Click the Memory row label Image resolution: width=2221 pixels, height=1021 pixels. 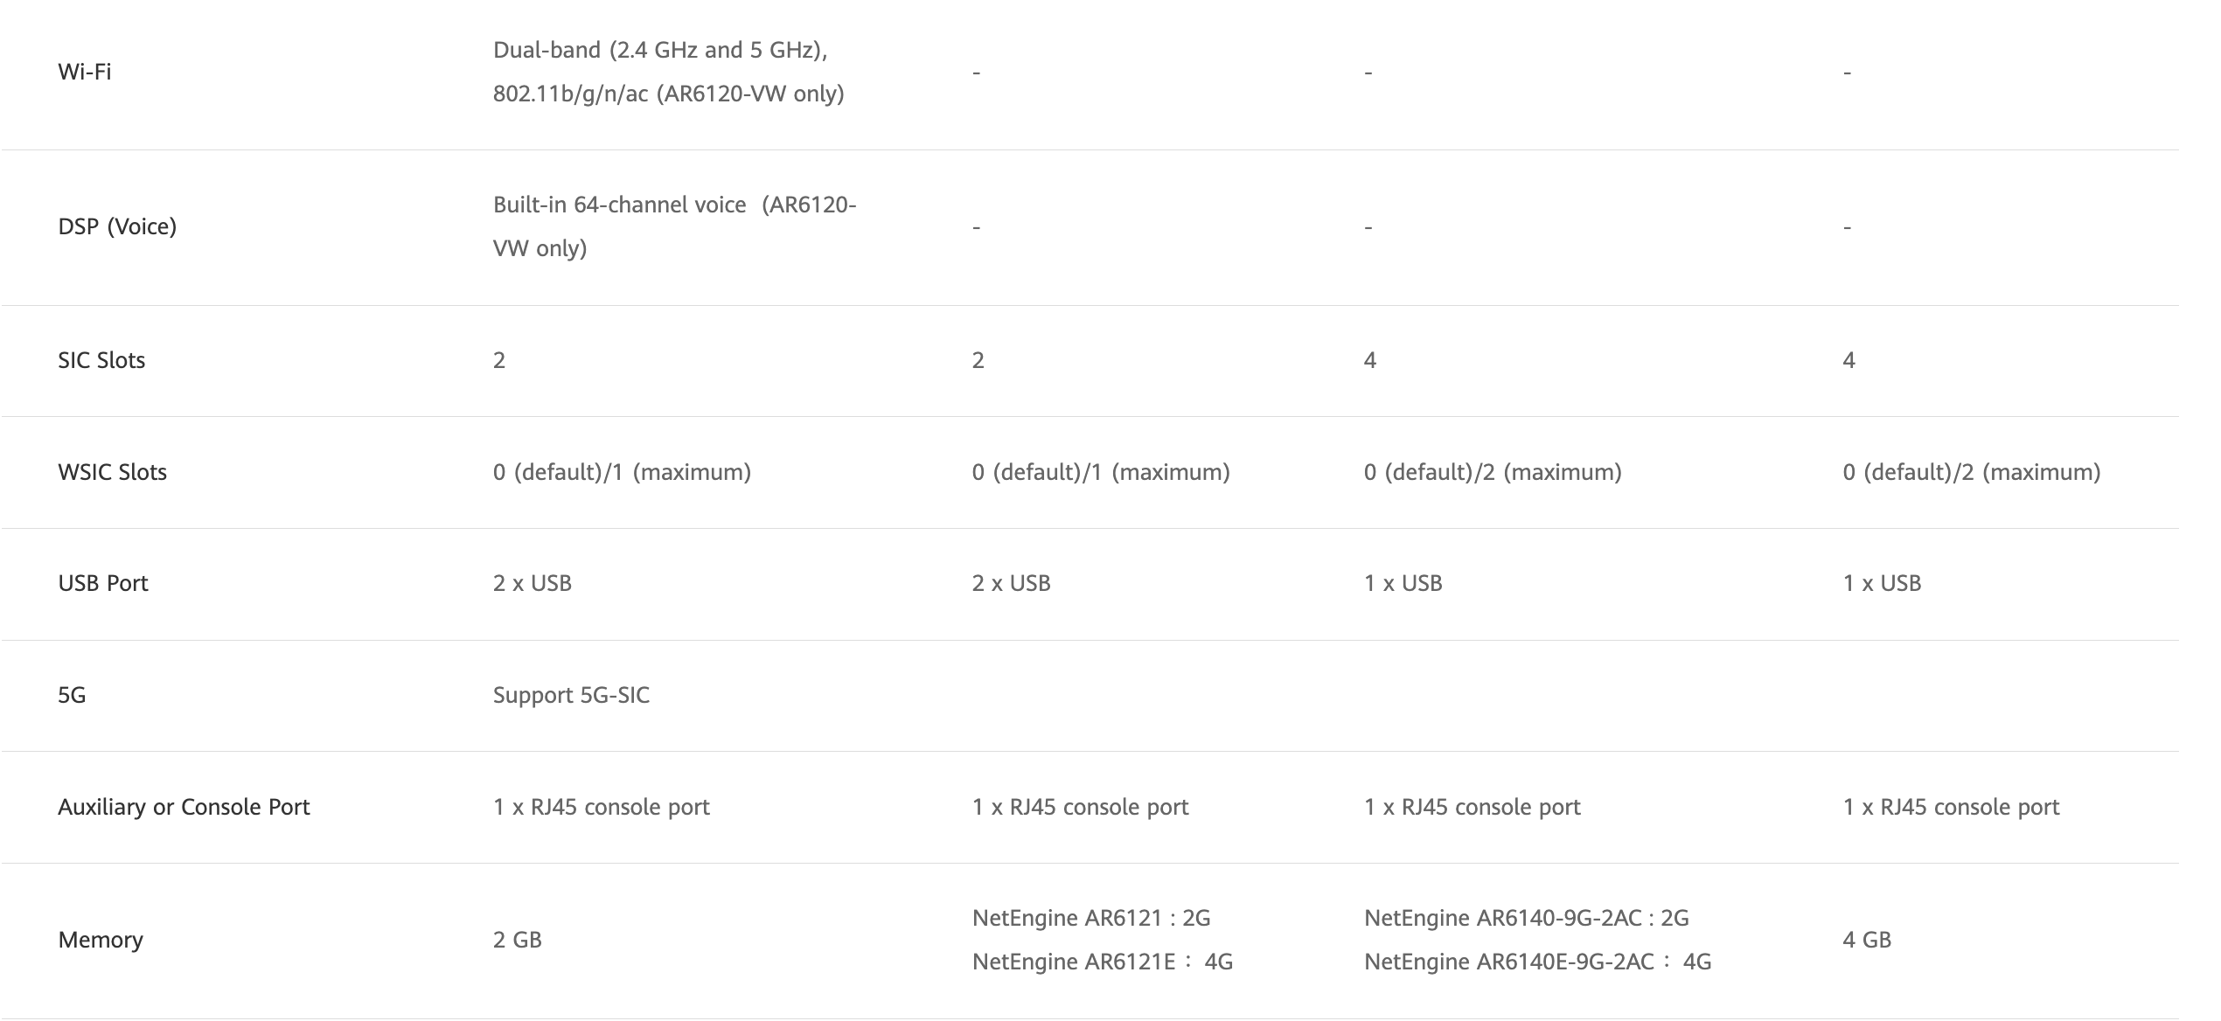tap(101, 940)
